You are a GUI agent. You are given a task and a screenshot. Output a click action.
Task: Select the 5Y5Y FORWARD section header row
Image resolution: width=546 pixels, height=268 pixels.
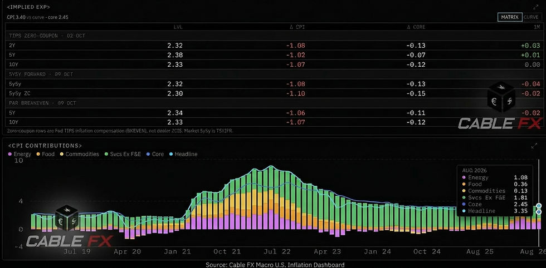pyautogui.click(x=274, y=74)
